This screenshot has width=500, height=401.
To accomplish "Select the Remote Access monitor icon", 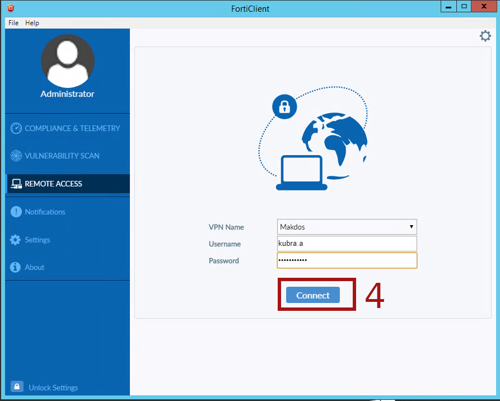I will [x=16, y=183].
